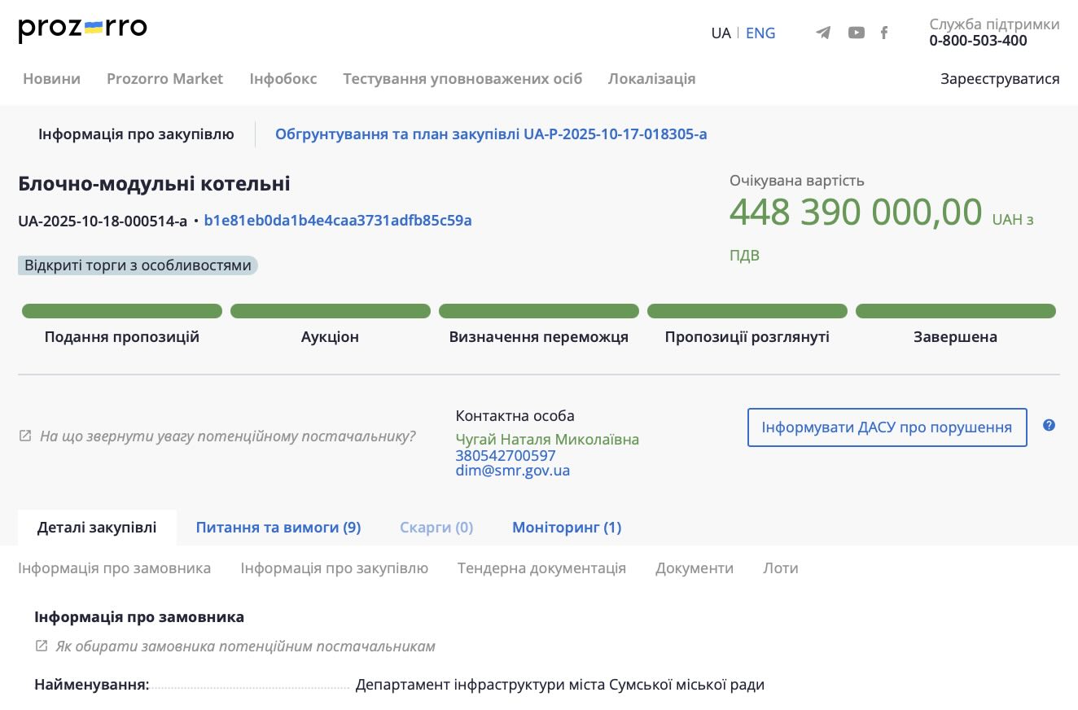Click the Зареєструватися link
1078x710 pixels.
coord(999,79)
